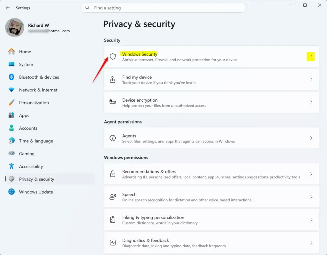
Task: Click 'Track your device if you think' text
Action: pyautogui.click(x=159, y=83)
